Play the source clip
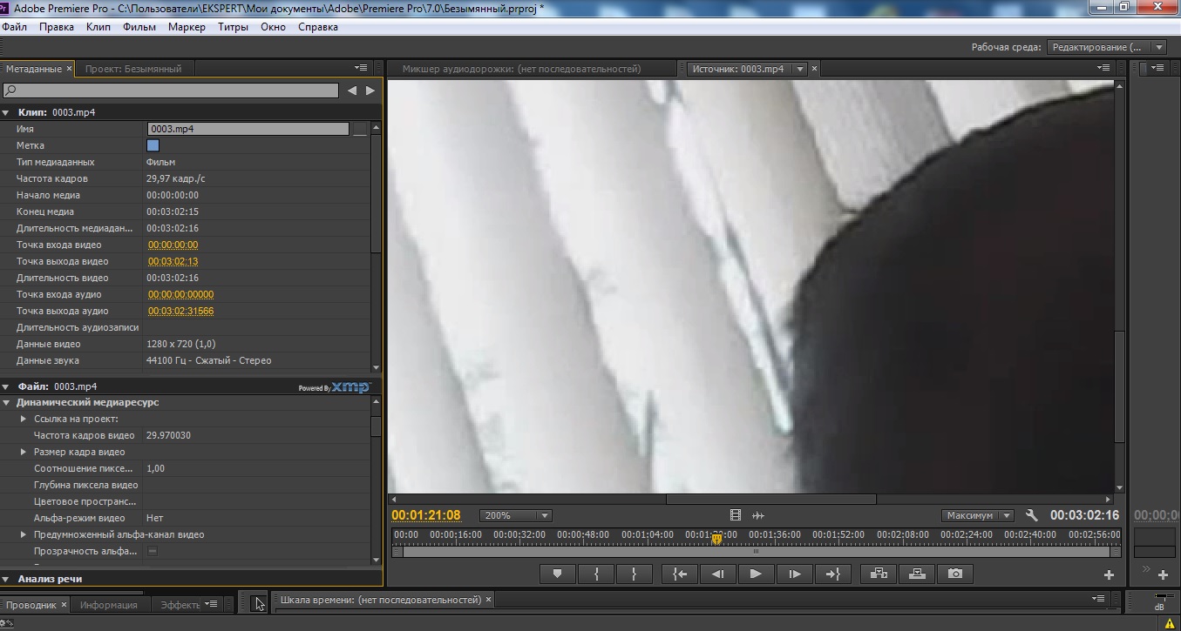 [x=756, y=574]
